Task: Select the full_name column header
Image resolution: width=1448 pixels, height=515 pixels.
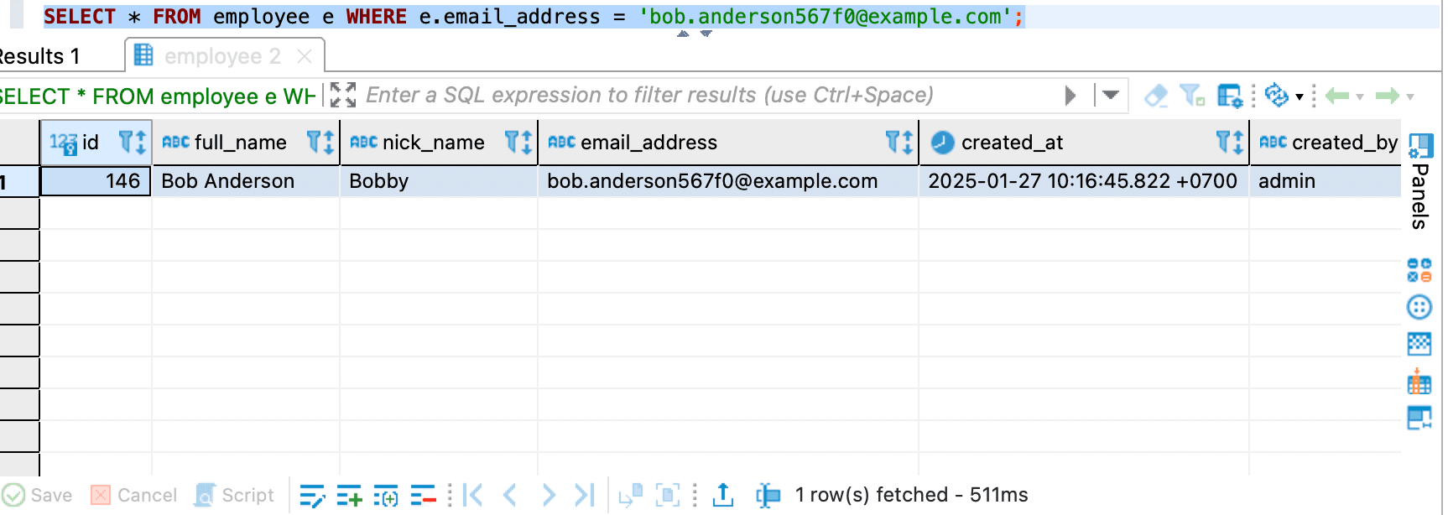Action: [246, 143]
